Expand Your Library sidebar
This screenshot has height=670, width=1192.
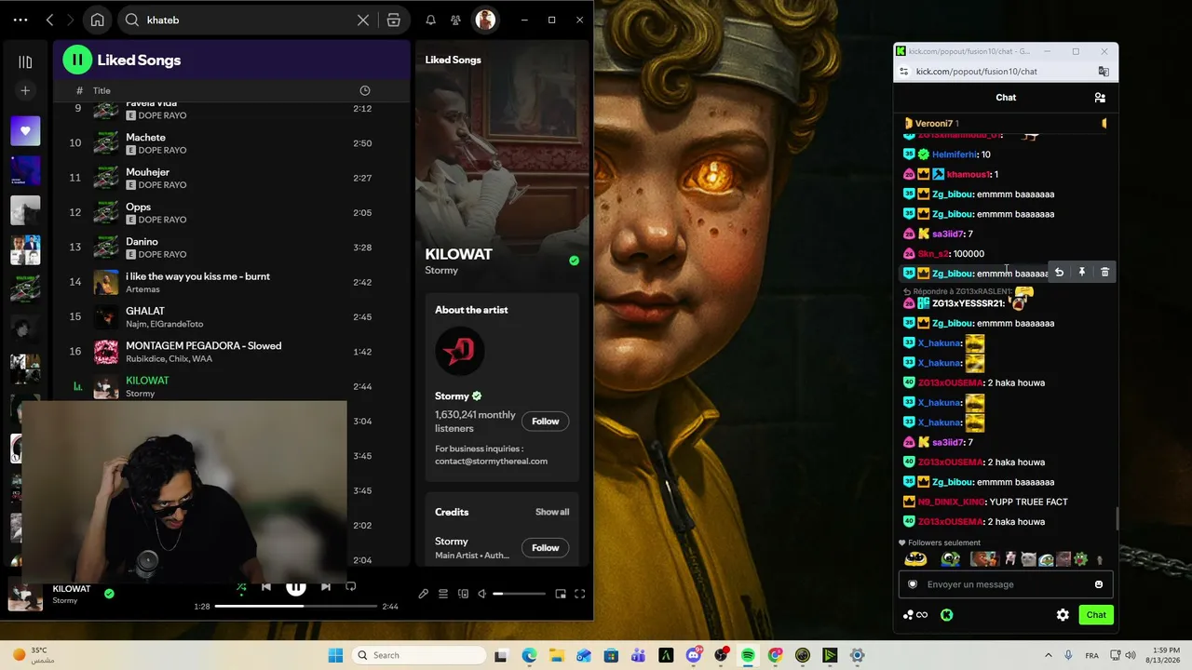click(x=25, y=62)
